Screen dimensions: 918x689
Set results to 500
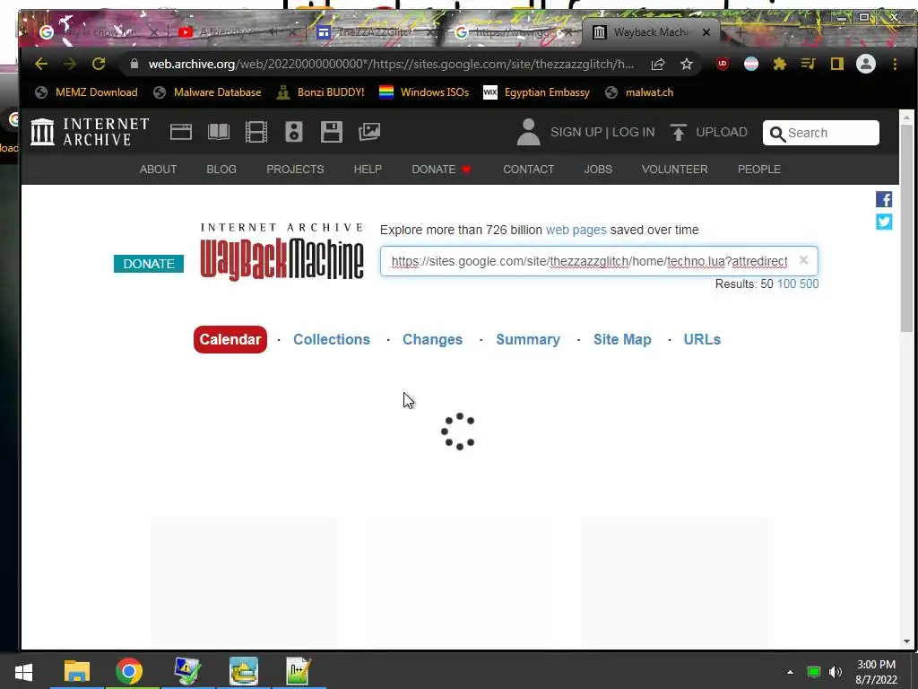810,283
